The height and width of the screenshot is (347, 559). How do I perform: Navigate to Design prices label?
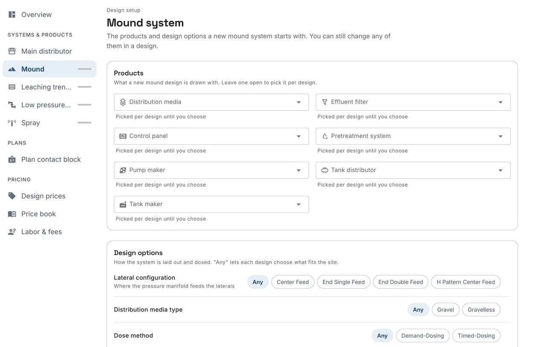point(44,196)
